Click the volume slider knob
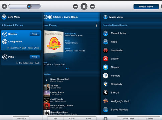Screen dimensions: 162x120 29,7
